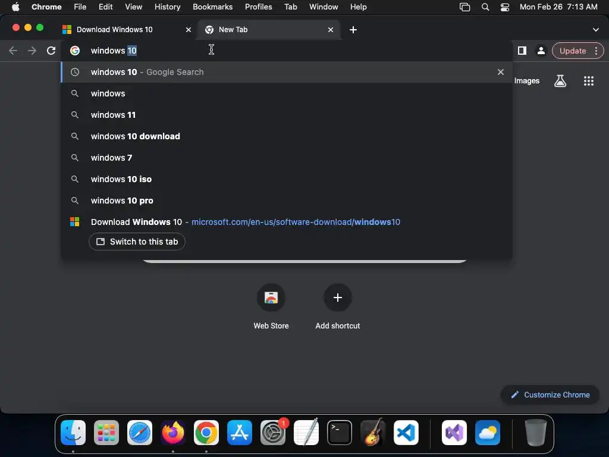This screenshot has width=609, height=457.
Task: Expand the tab search dropdown chevron
Action: (x=595, y=30)
